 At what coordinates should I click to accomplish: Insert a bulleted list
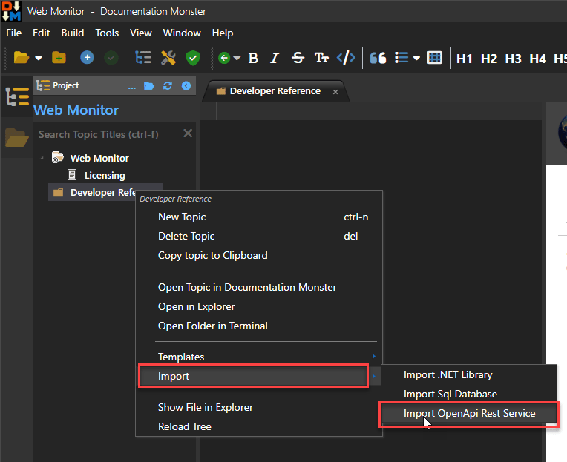point(402,58)
